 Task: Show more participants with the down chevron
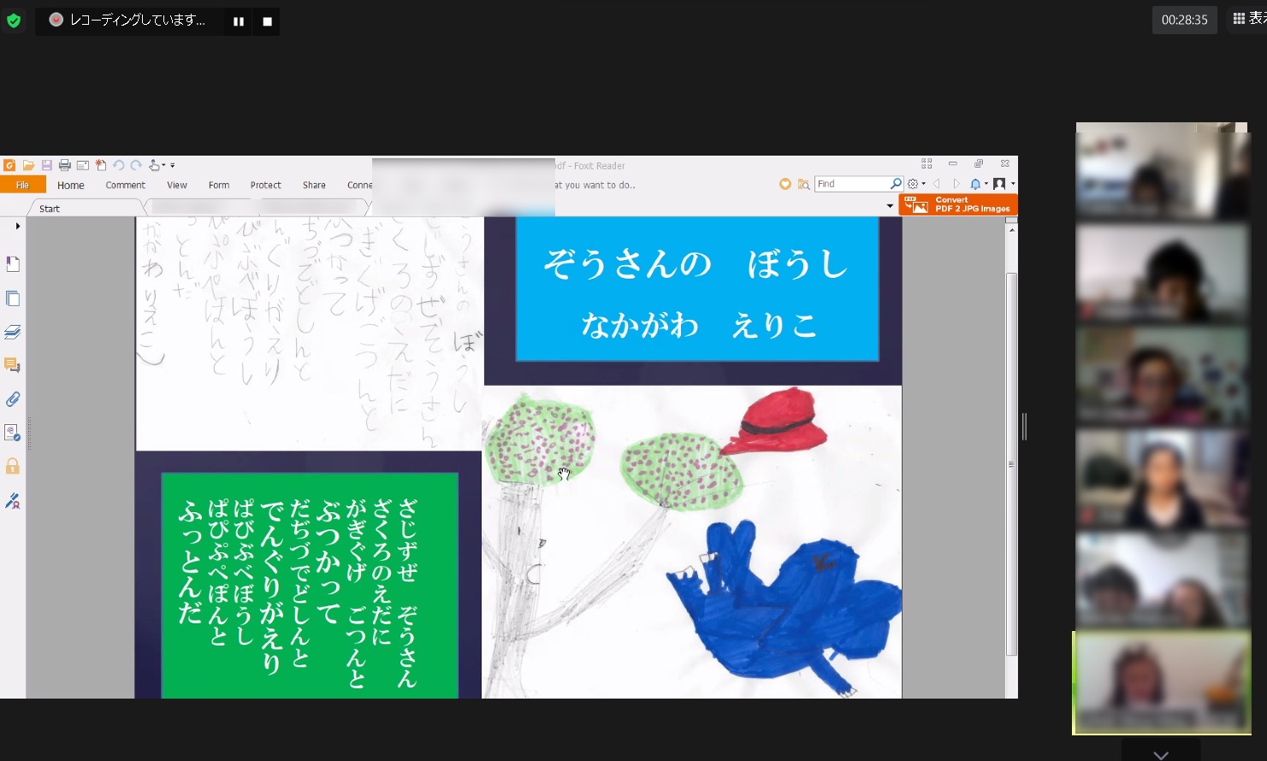[x=1161, y=755]
